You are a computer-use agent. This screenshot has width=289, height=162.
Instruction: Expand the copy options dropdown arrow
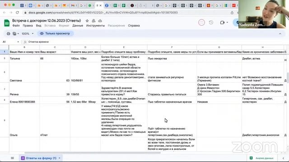pos(18,34)
